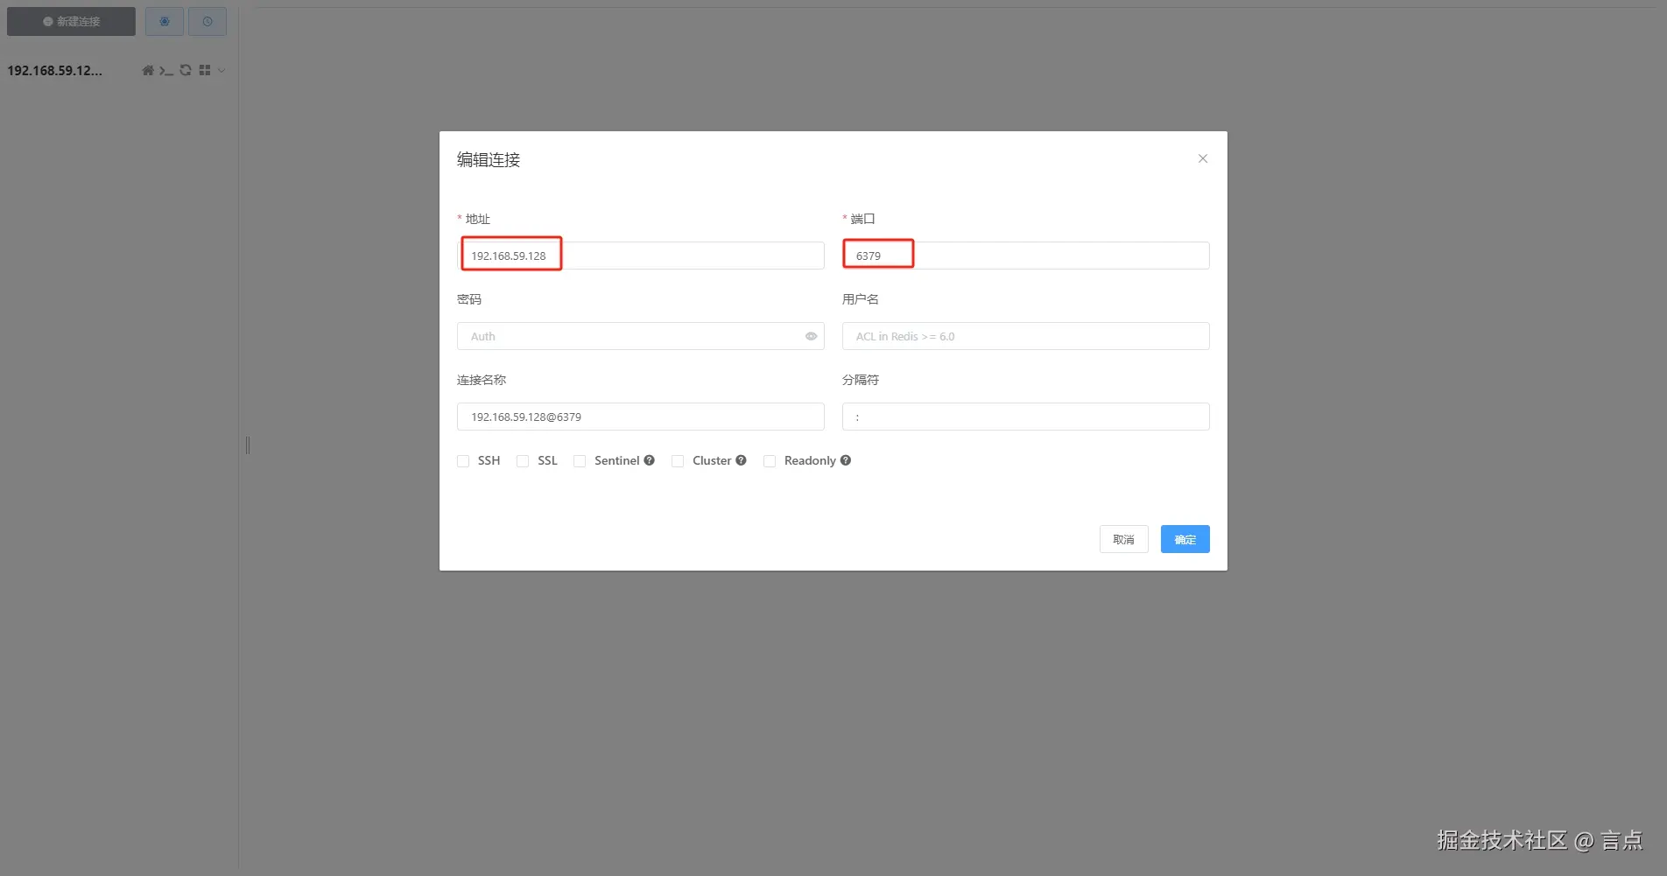The image size is (1667, 876).
Task: Refresh the 192.168.59.12... connection
Action: coord(185,70)
